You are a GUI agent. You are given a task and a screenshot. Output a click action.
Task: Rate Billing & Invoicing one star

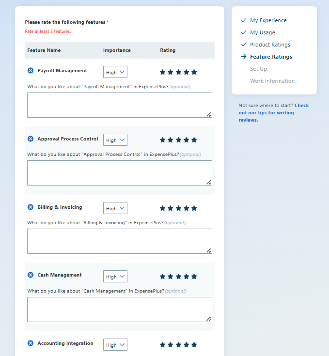(163, 208)
